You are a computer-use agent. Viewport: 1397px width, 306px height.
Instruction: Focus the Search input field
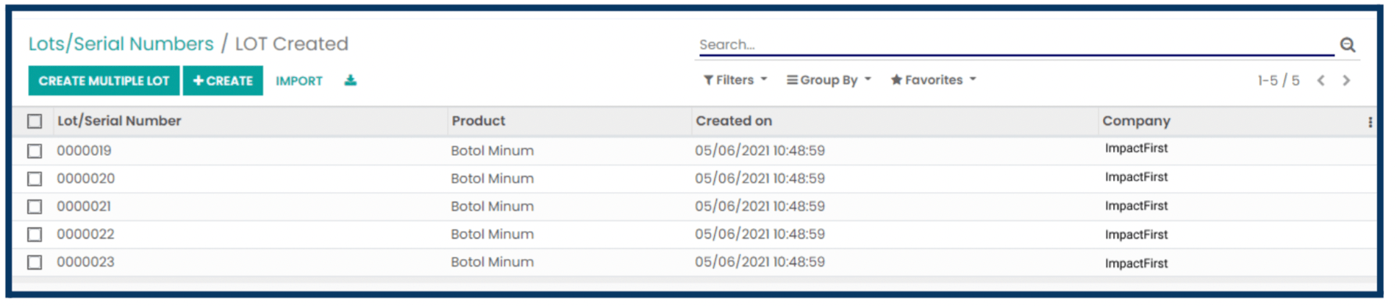click(x=1016, y=45)
